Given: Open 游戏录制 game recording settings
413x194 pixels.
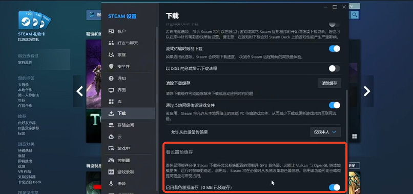Looking at the screenshot, I should 126,172.
